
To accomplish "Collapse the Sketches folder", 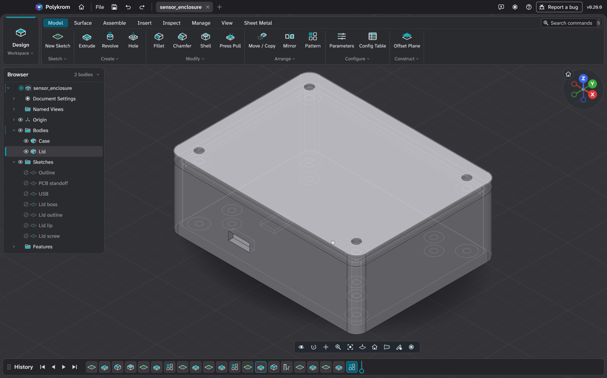I will click(14, 162).
